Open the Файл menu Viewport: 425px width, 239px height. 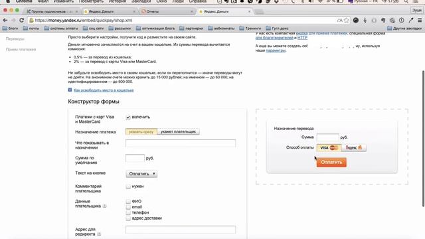(x=42, y=1)
